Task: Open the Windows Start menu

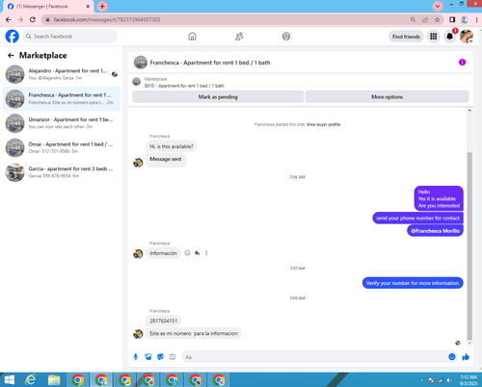Action: 9,380
